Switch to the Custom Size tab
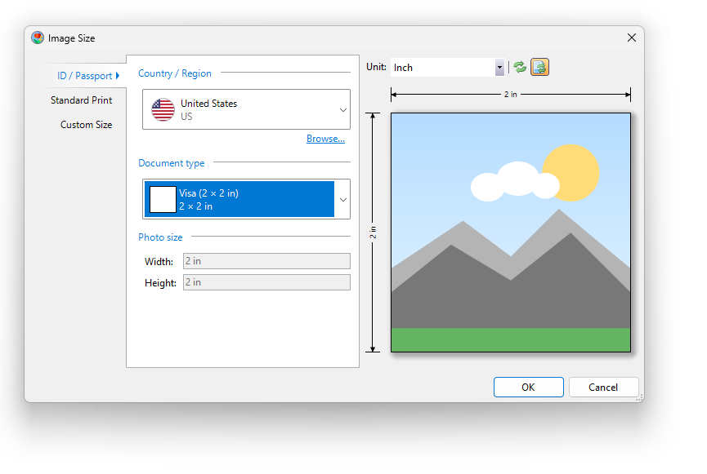707x474 pixels. point(86,125)
